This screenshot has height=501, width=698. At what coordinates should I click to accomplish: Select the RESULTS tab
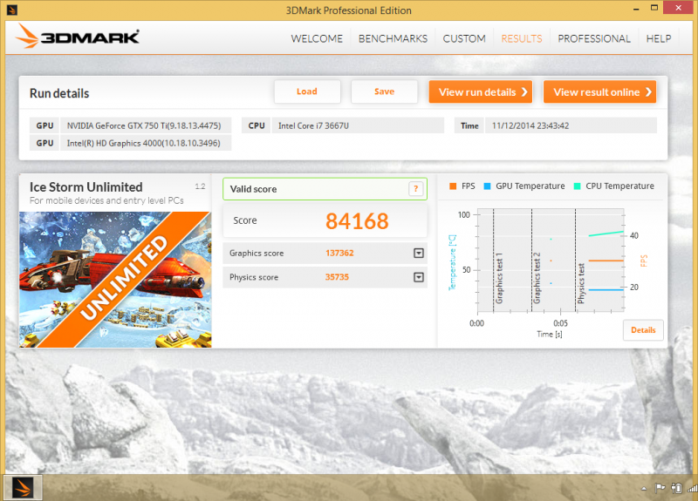[522, 38]
